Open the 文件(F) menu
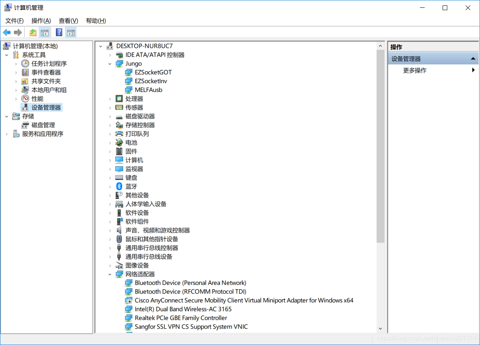Image resolution: width=480 pixels, height=345 pixels. [x=14, y=21]
